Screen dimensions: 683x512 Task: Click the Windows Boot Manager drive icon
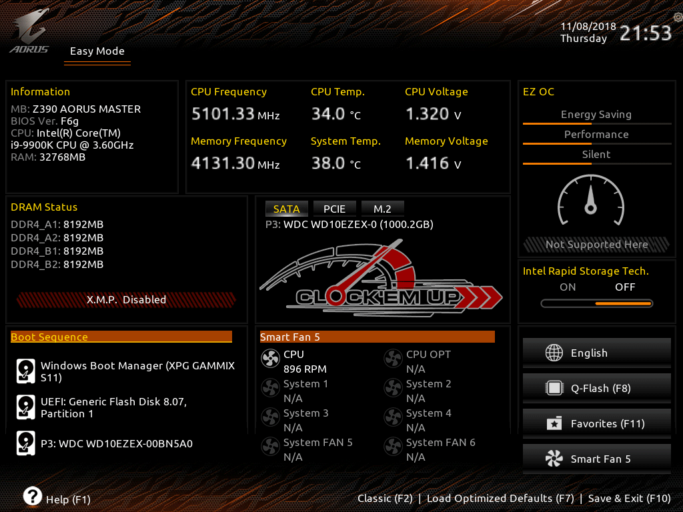pos(25,371)
